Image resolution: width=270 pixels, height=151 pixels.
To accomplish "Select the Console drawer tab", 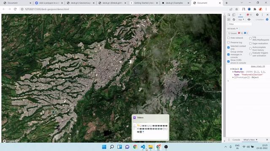I will pos(236,140).
